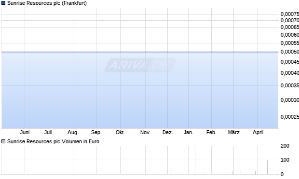This screenshot has width=299, height=179.
Task: Click the 0,00035 price axis value
Action: (x=290, y=85)
